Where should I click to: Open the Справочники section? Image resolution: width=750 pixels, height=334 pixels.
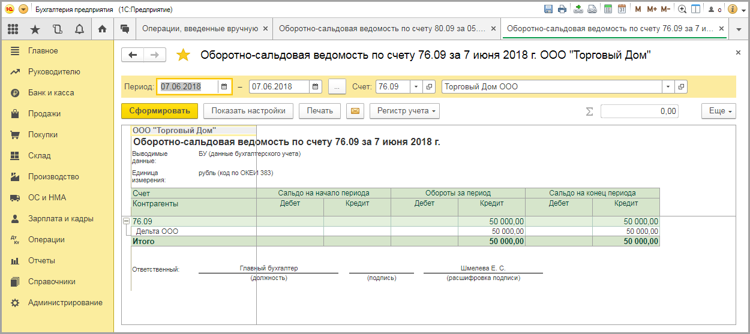click(56, 282)
